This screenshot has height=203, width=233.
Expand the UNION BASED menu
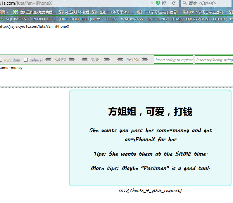point(43,19)
